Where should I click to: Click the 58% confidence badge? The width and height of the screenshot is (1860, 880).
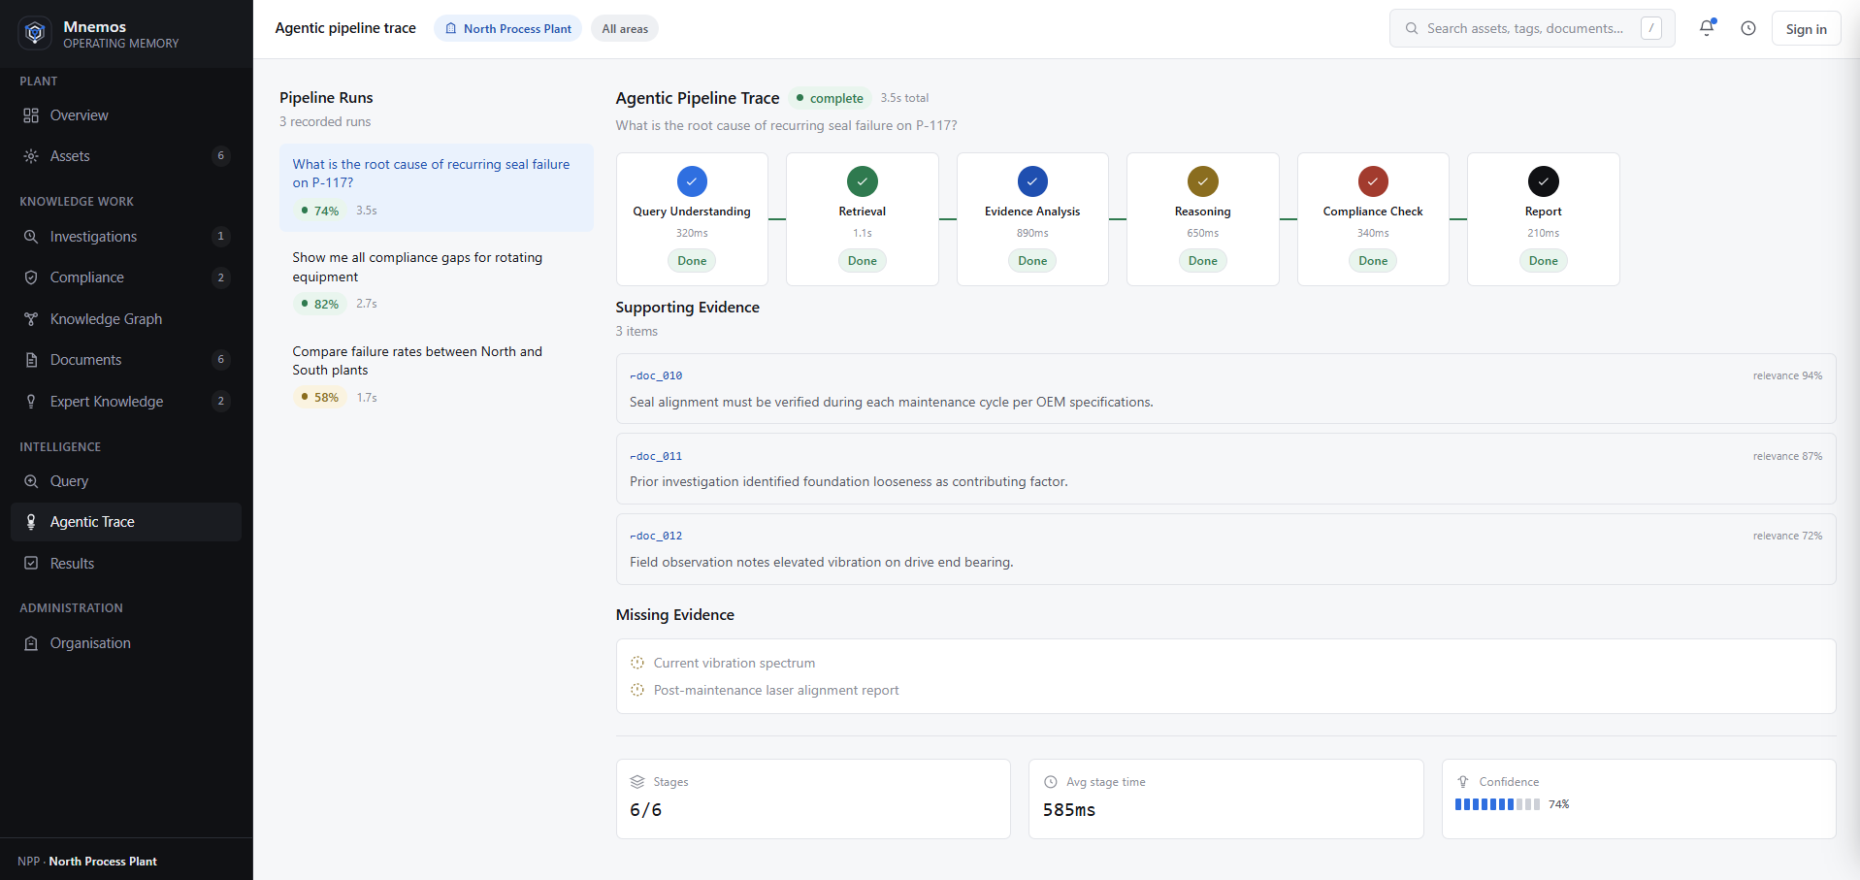point(320,398)
